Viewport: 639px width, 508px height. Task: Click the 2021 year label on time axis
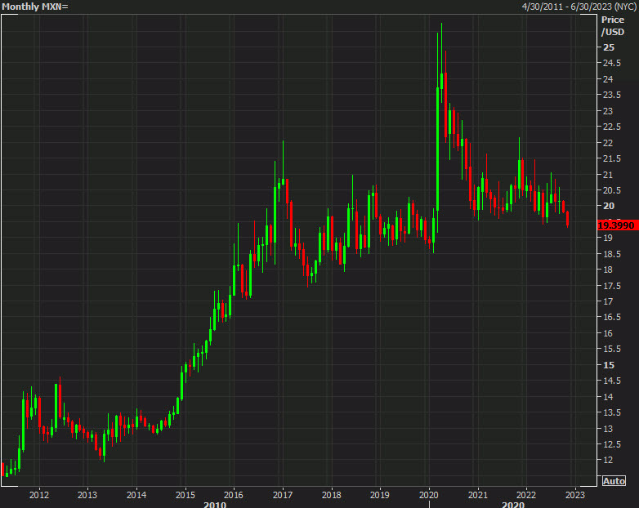pos(478,495)
